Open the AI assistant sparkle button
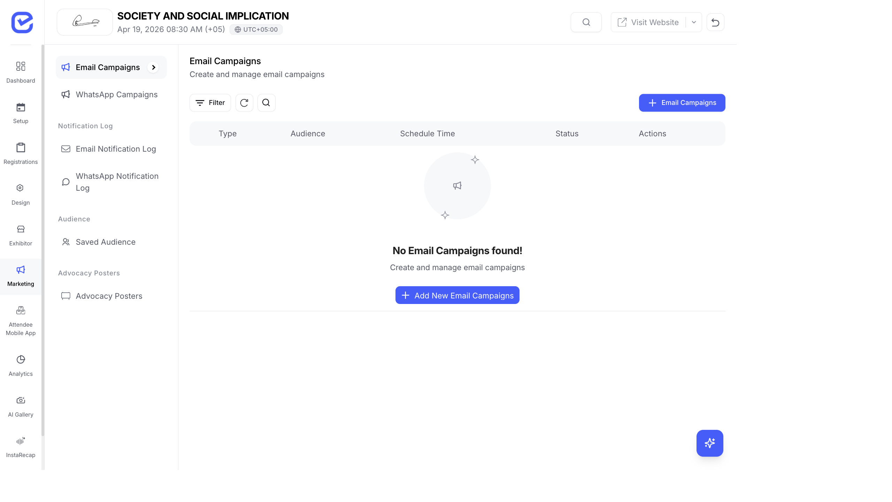Image resolution: width=892 pixels, height=502 pixels. (x=710, y=443)
